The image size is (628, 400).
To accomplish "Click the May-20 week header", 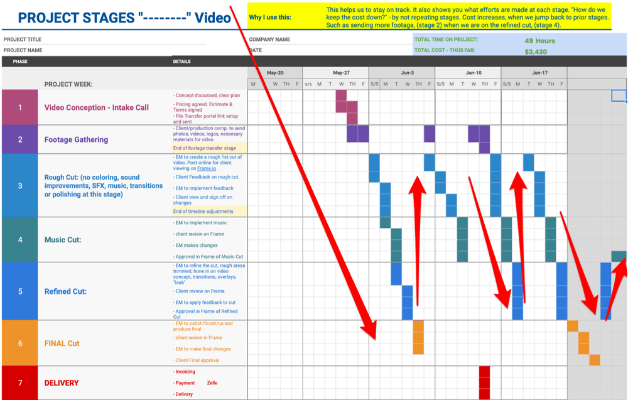I will coord(274,73).
